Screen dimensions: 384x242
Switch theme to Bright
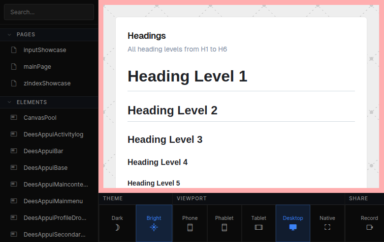click(x=154, y=223)
